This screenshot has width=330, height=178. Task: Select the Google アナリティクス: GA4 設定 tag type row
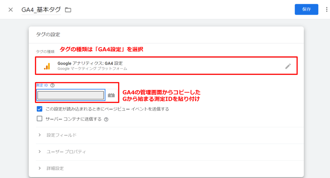tap(166, 66)
